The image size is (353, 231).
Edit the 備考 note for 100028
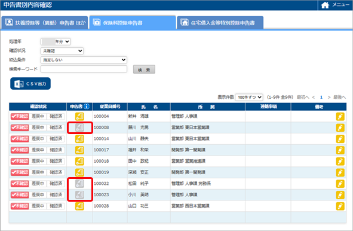point(340,206)
